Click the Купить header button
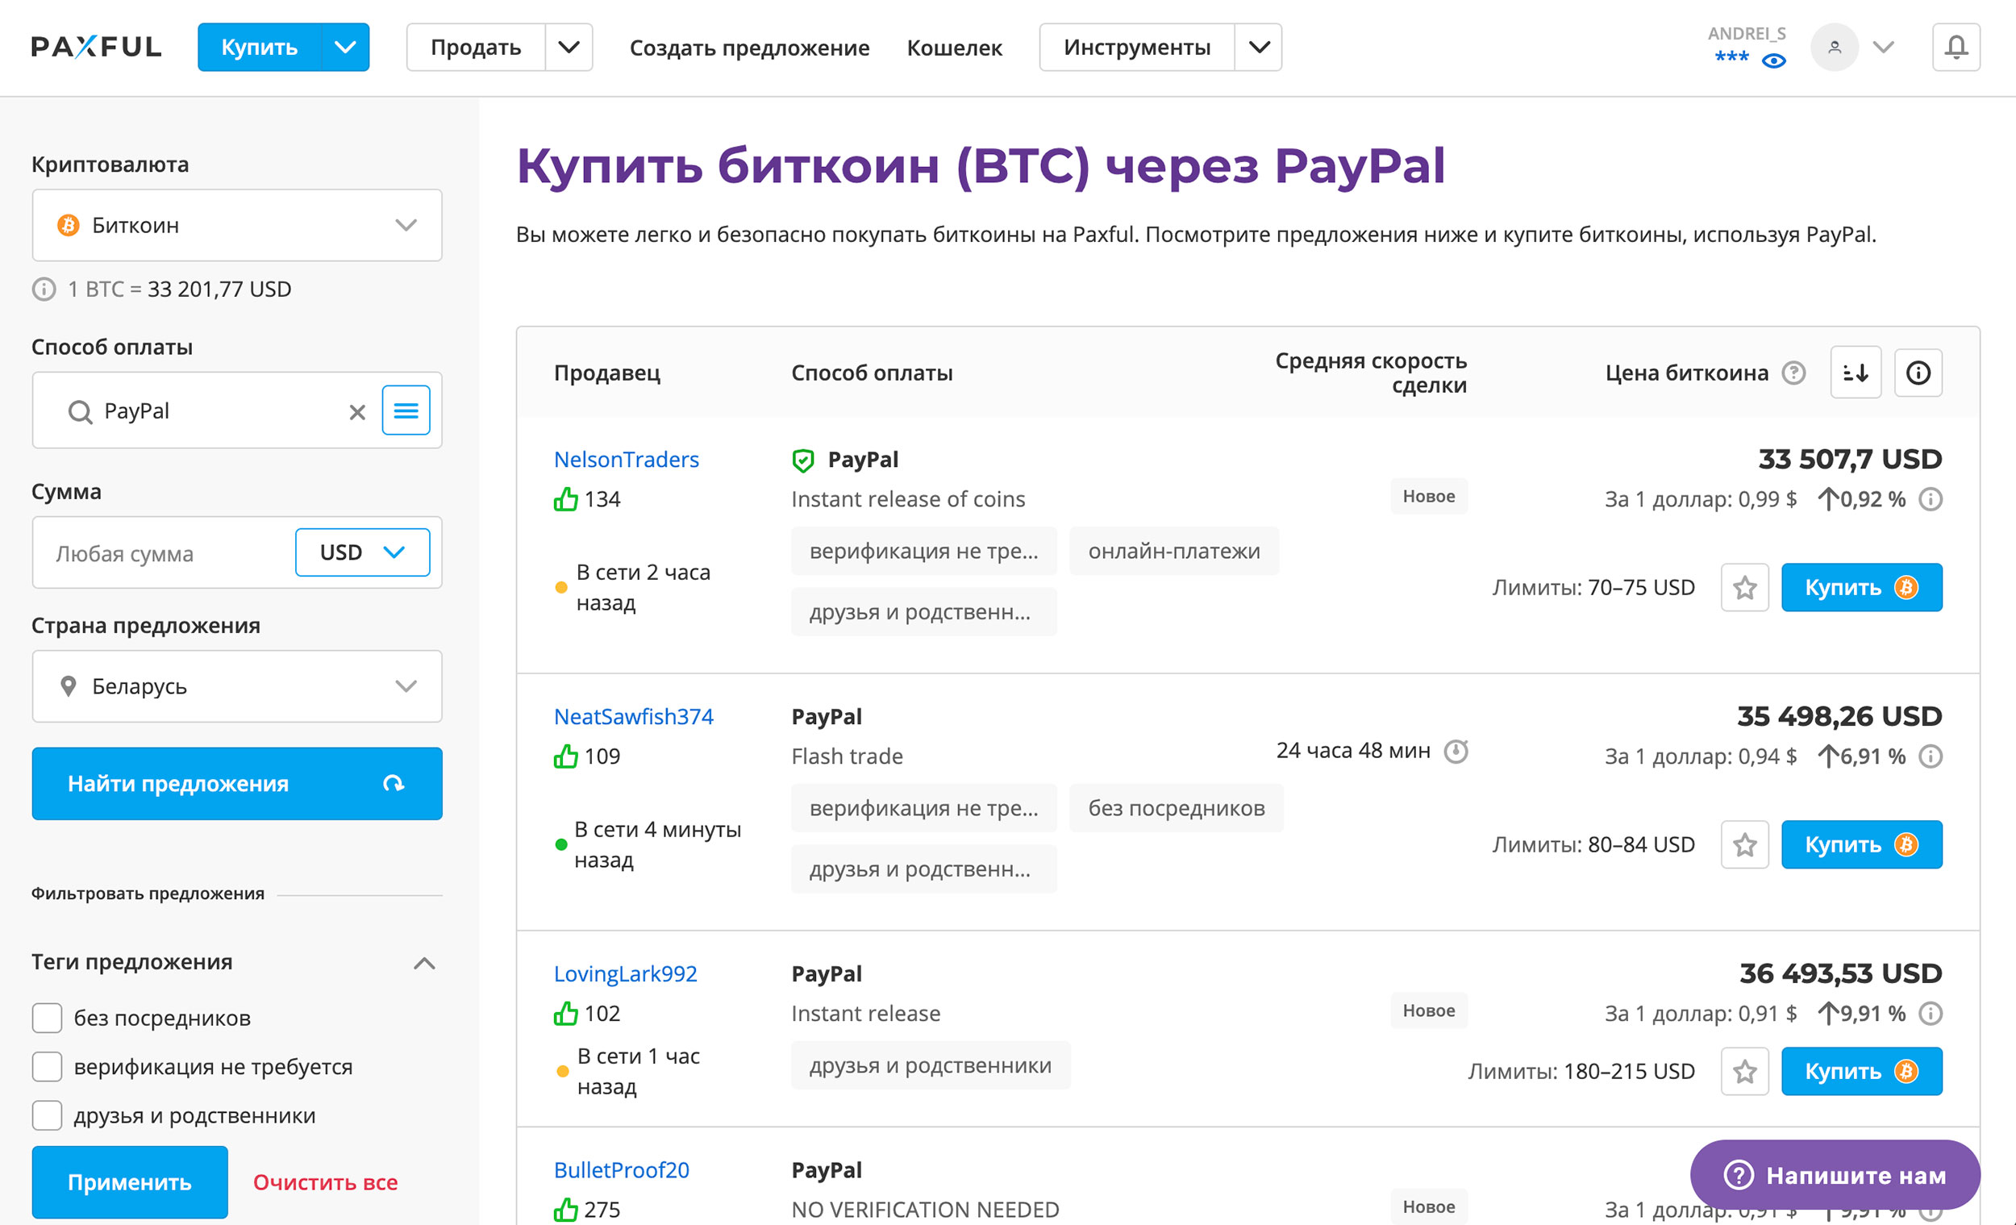Viewport: 2016px width, 1225px height. [260, 47]
